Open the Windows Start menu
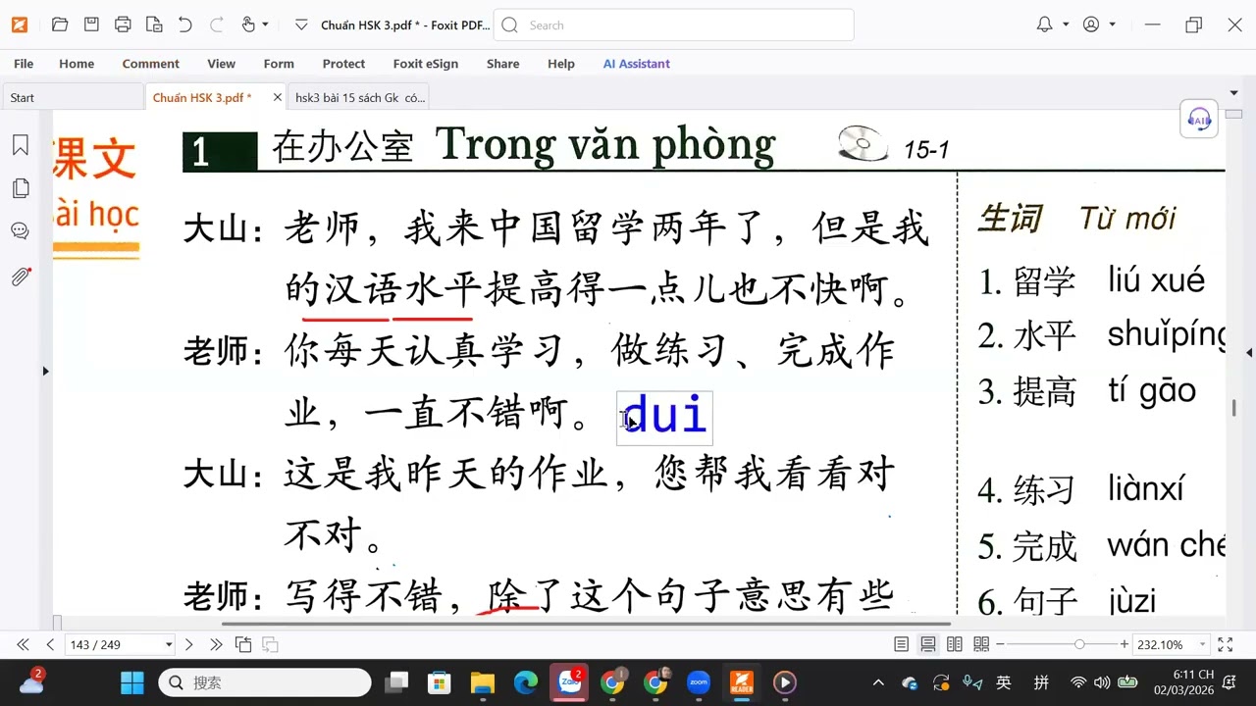This screenshot has height=706, width=1256. pos(132,682)
